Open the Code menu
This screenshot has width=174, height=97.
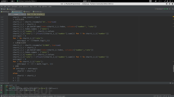(20, 6)
